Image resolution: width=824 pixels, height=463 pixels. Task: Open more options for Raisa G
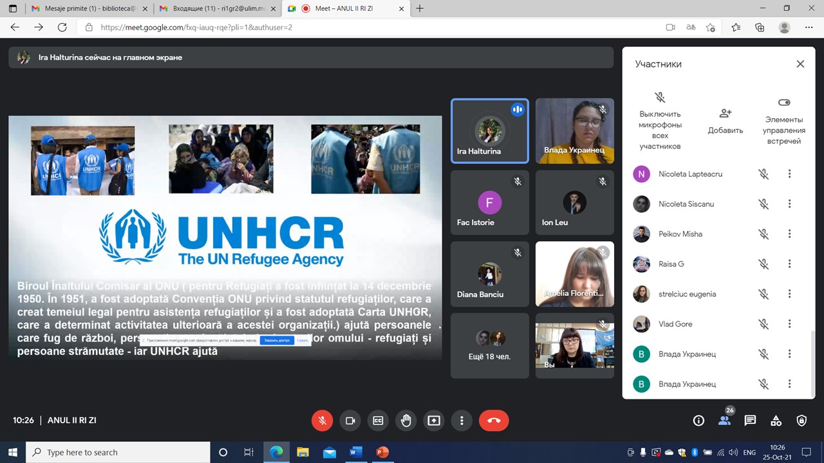coord(789,264)
